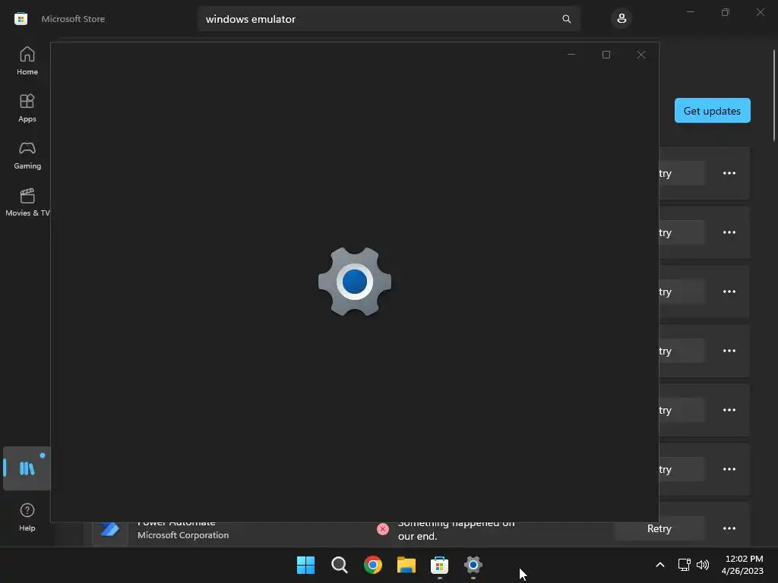This screenshot has width=778, height=583.
Task: Switch to Microsoft Store in taskbar
Action: pos(440,565)
